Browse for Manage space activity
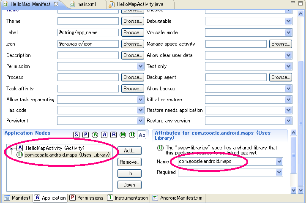Screen dimensions: 306x203 click(281, 44)
